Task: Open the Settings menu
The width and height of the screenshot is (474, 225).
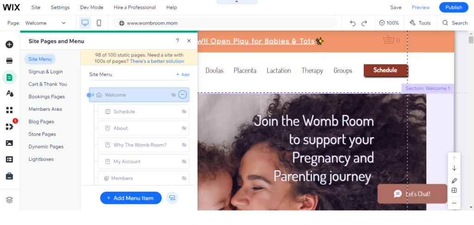Action: click(60, 7)
